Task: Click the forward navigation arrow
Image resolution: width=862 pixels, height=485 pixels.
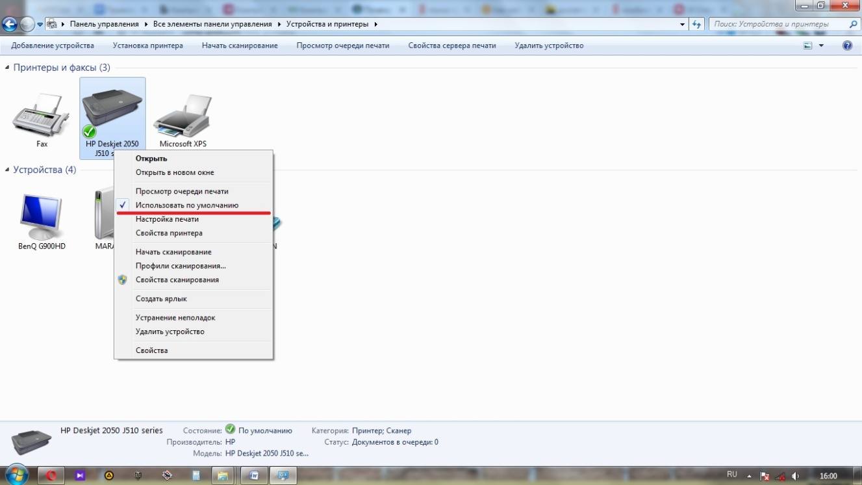Action: 27,24
